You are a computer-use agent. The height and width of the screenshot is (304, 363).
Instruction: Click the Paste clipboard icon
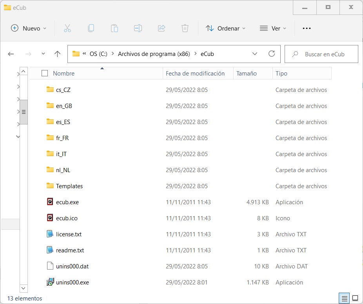pyautogui.click(x=114, y=28)
